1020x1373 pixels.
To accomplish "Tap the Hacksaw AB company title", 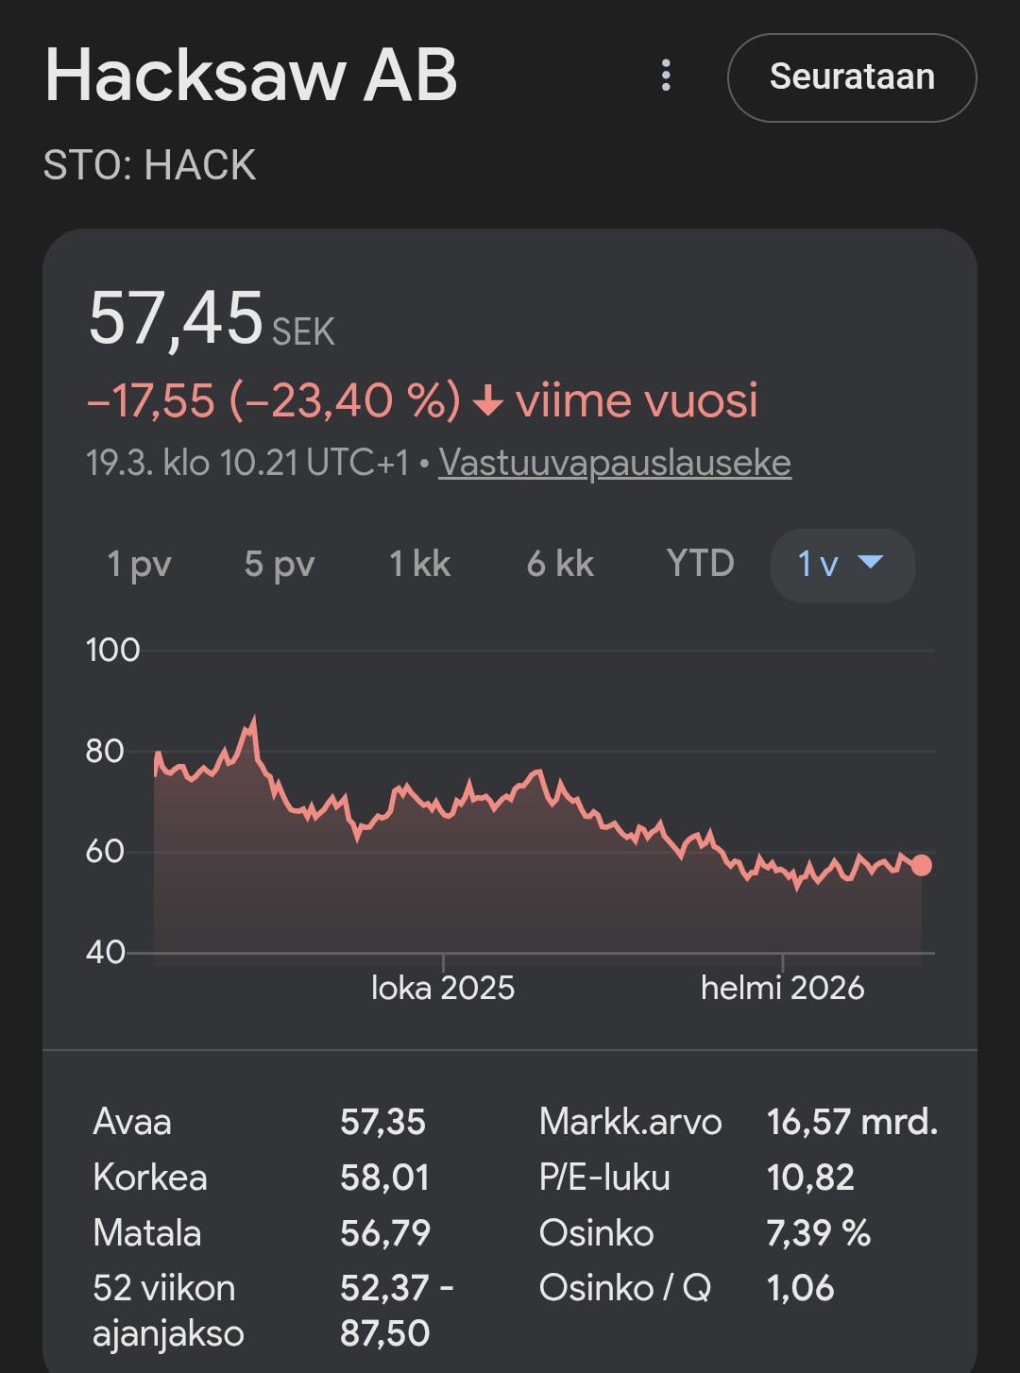I will click(251, 76).
